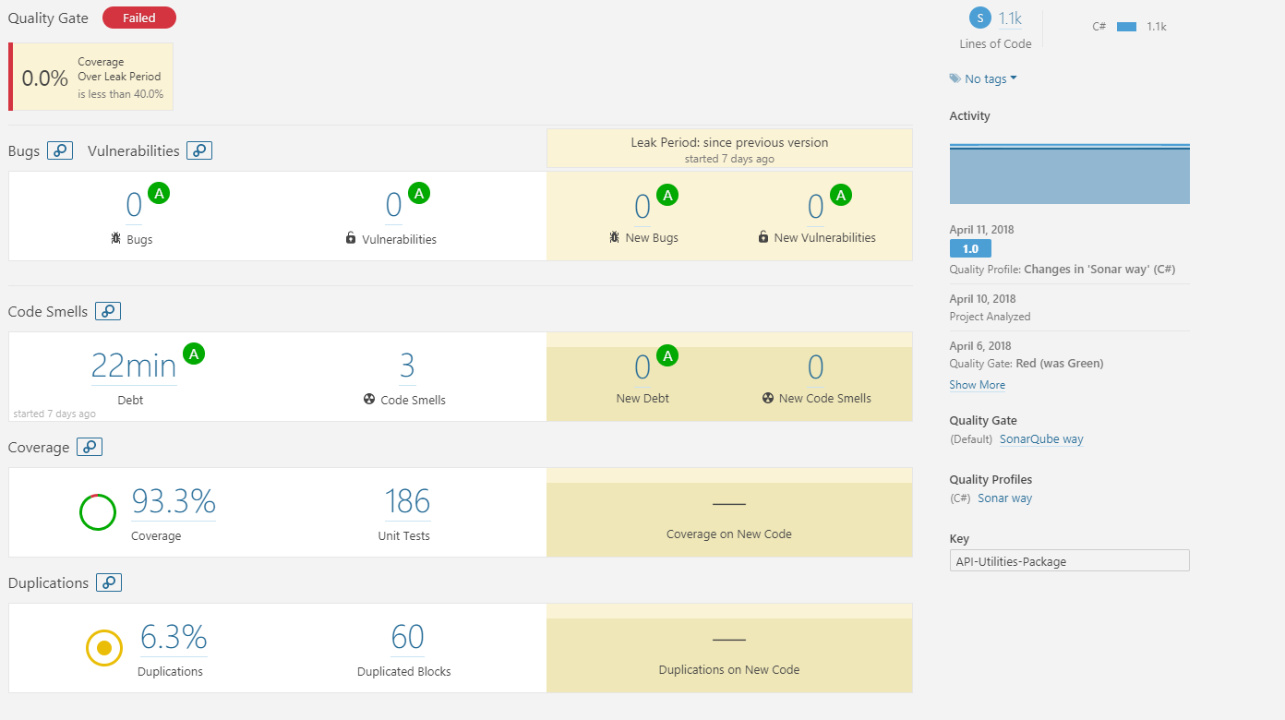Open the Sonar way quality profile link
The image size is (1285, 720).
[1005, 498]
